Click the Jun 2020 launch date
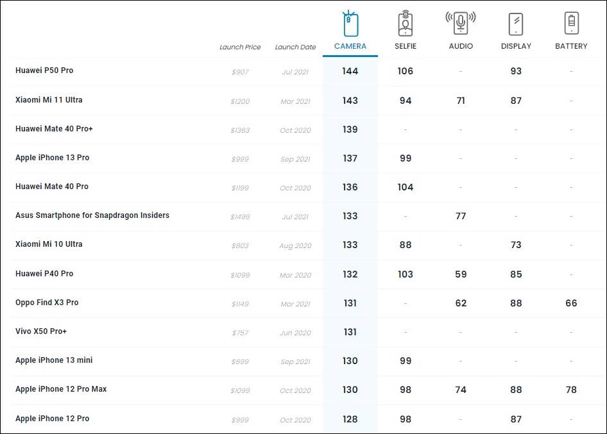This screenshot has height=434, width=607. click(x=295, y=333)
